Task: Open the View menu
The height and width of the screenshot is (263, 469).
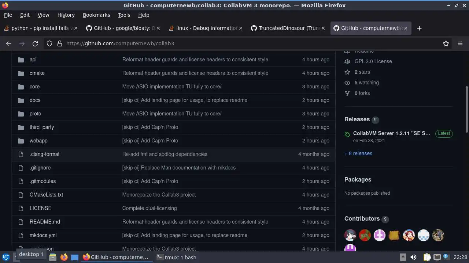Action: point(43,15)
